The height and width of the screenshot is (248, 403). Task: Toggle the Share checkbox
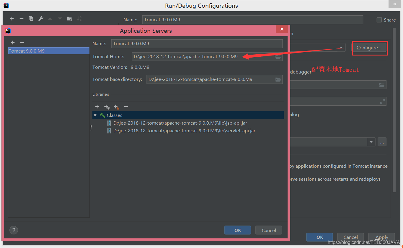(x=379, y=20)
